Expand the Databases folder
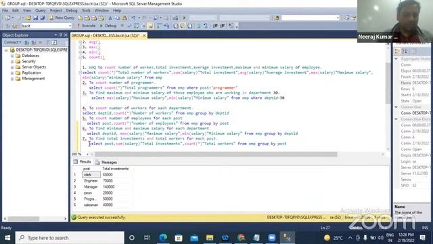 pyautogui.click(x=12, y=56)
